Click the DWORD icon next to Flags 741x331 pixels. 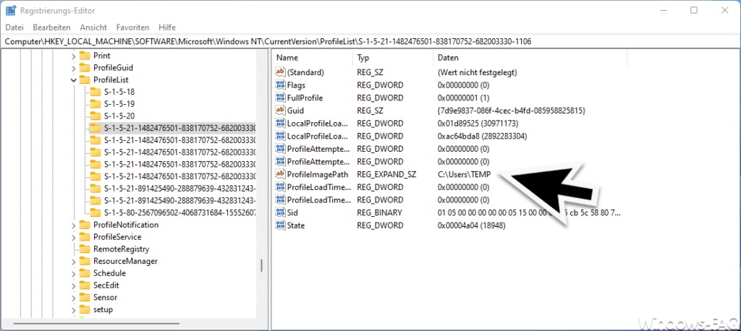tap(280, 85)
